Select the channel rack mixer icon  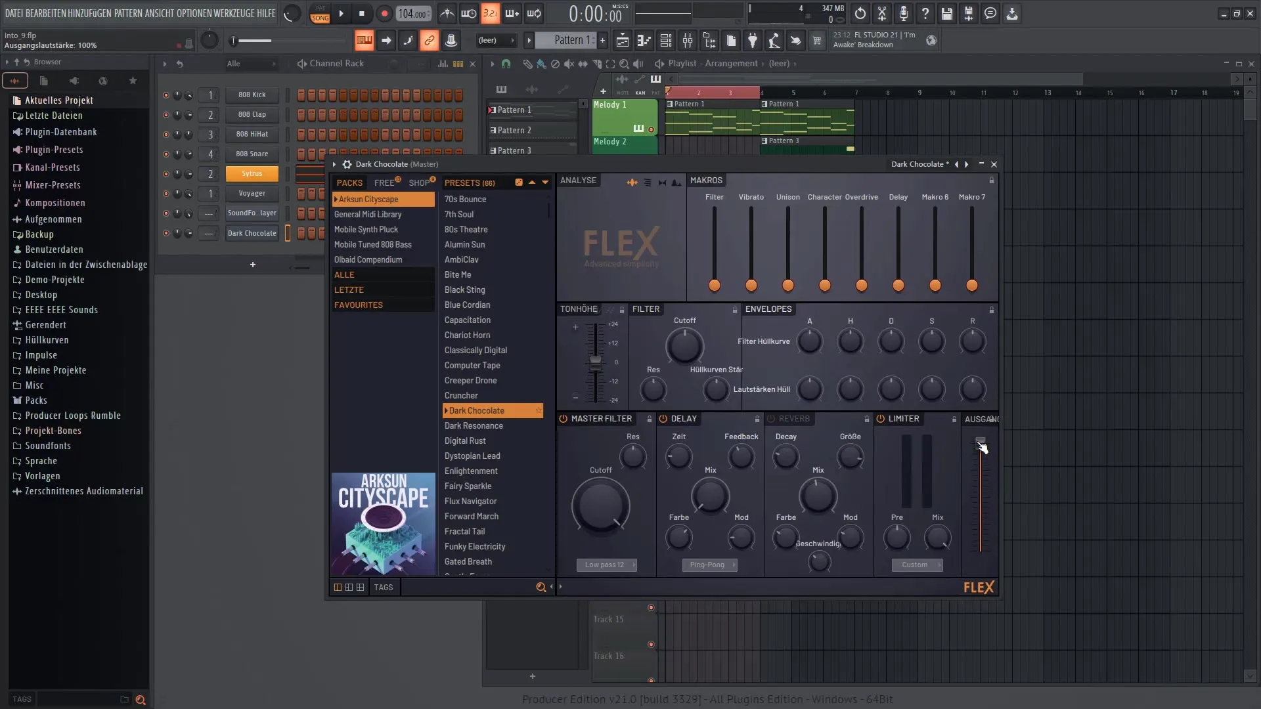pos(457,63)
